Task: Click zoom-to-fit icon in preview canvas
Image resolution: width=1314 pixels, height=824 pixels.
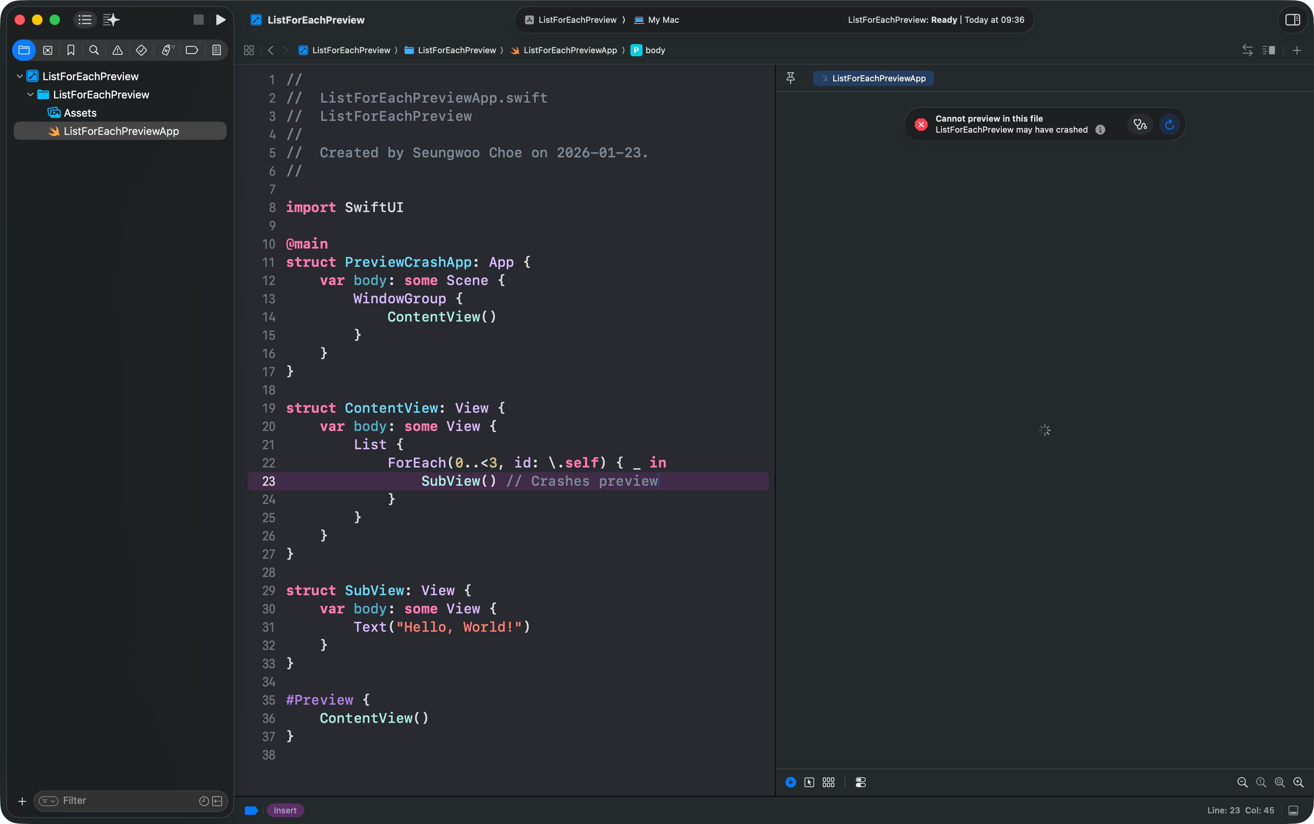Action: coord(1279,782)
